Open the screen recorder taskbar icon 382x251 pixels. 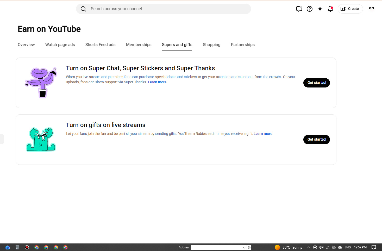27,247
